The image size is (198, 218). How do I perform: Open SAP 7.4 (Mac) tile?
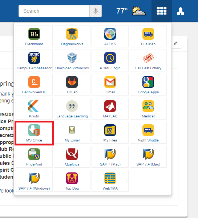coord(148,157)
